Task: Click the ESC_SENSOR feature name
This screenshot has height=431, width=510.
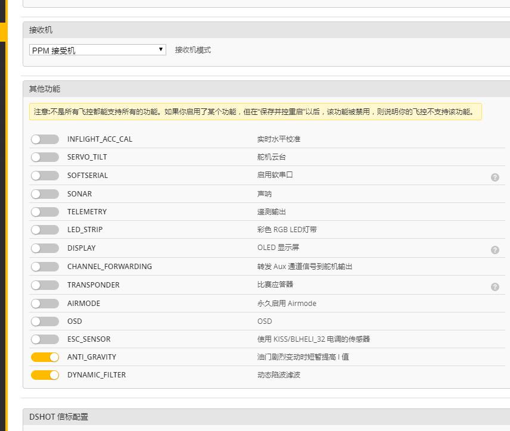Action: (x=89, y=339)
